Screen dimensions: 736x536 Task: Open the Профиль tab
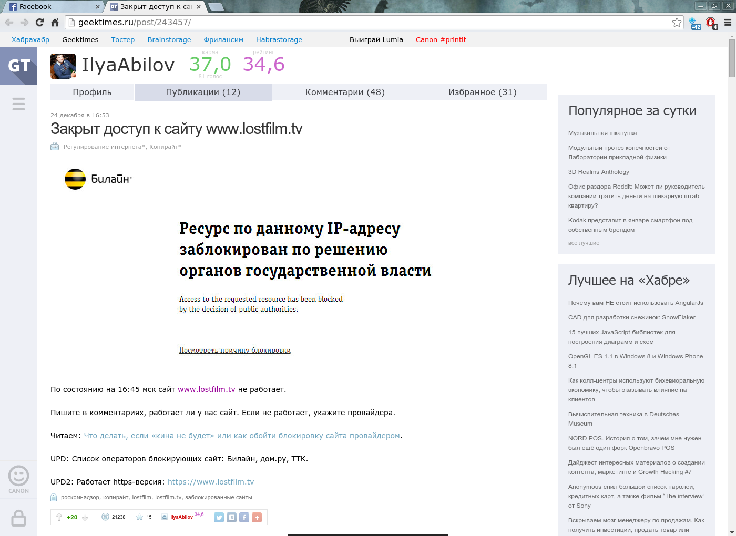(x=93, y=92)
